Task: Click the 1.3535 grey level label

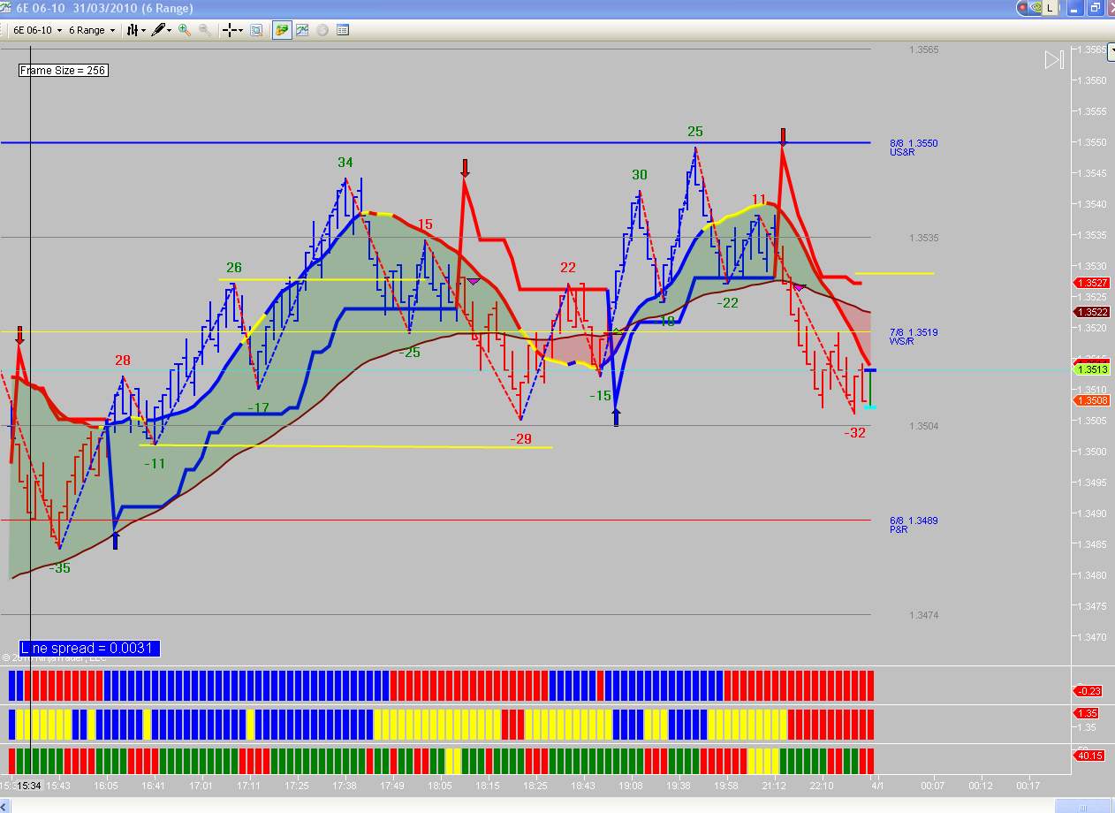Action: 923,238
